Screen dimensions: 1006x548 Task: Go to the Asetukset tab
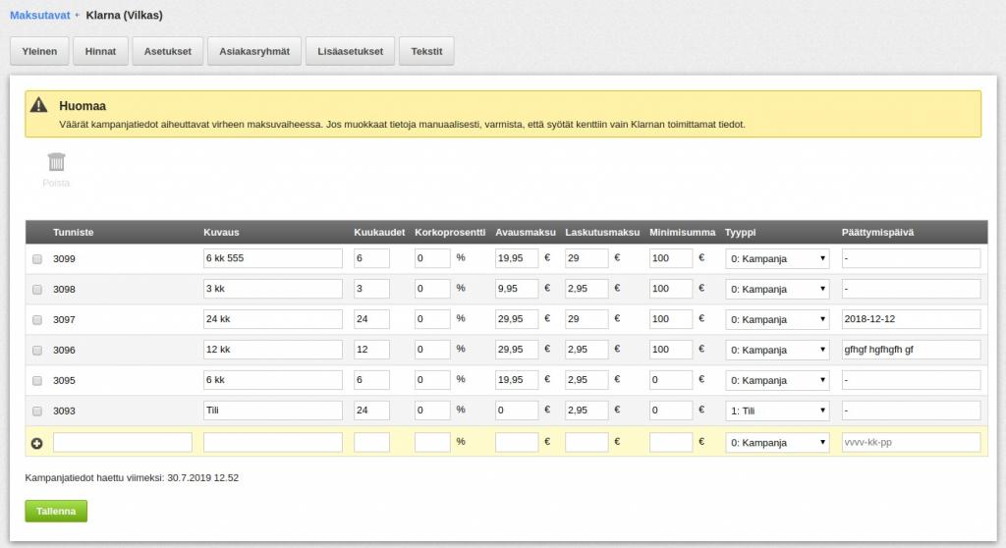point(167,51)
